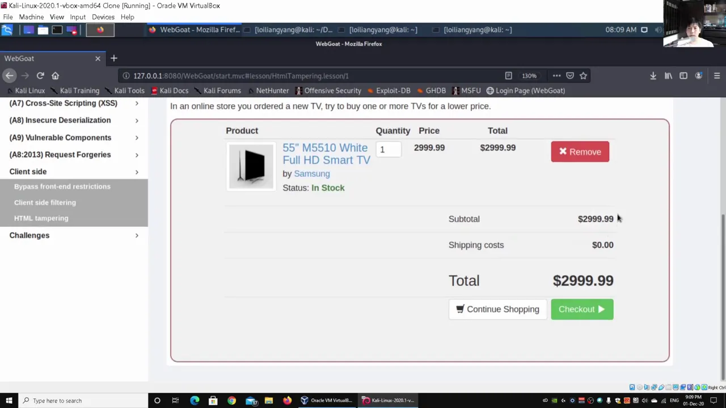Launch file manager from the Kali panel

(43, 29)
